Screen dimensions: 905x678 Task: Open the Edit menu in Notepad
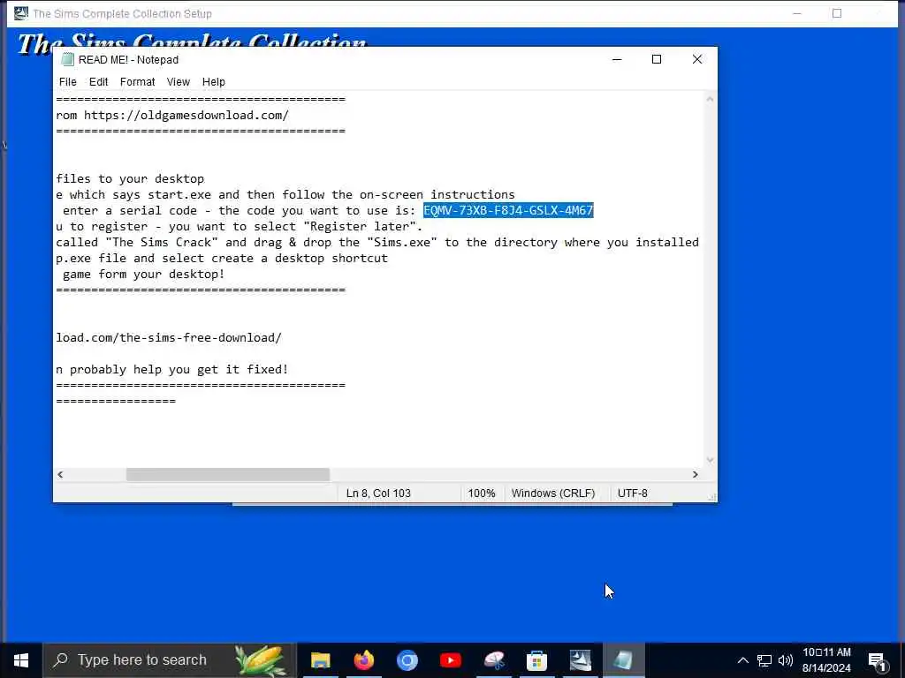coord(98,82)
